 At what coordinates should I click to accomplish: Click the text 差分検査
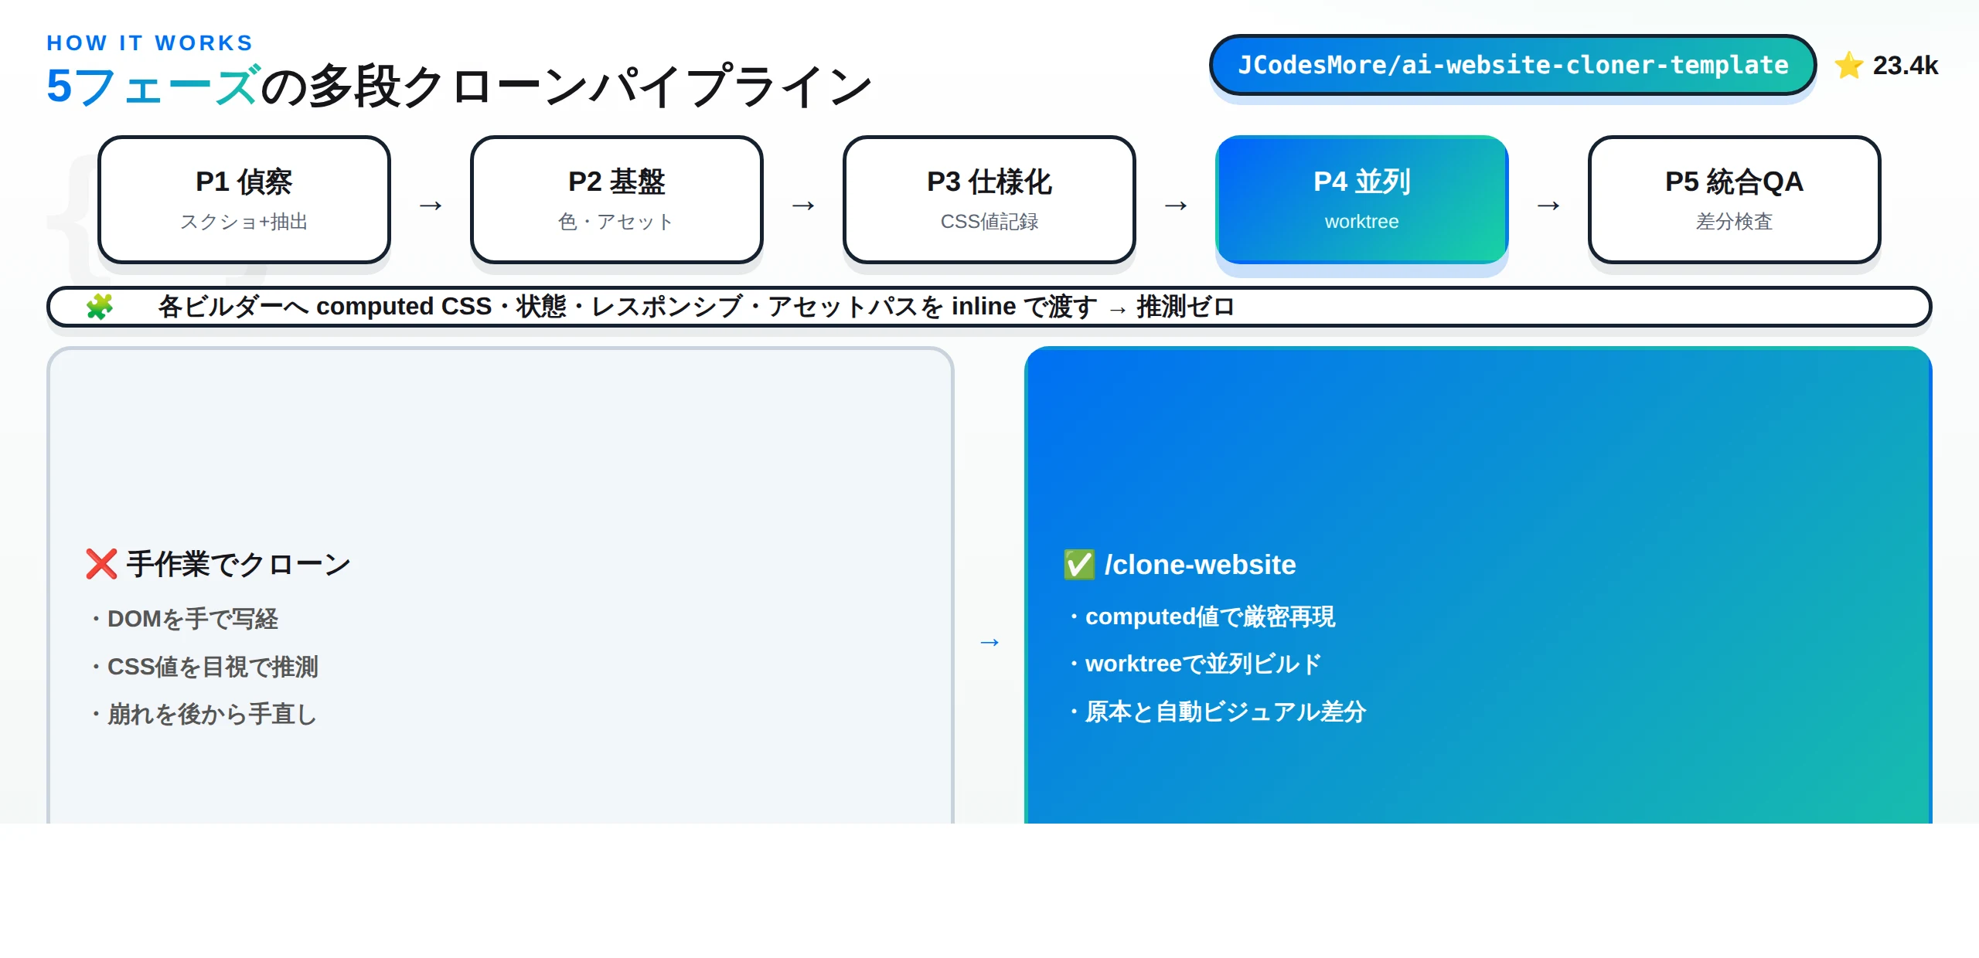[1735, 222]
